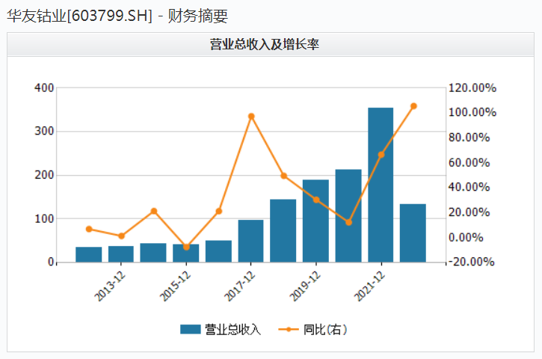Click the blue 营业总收入 legend swatch
The width and height of the screenshot is (542, 359).
(191, 329)
